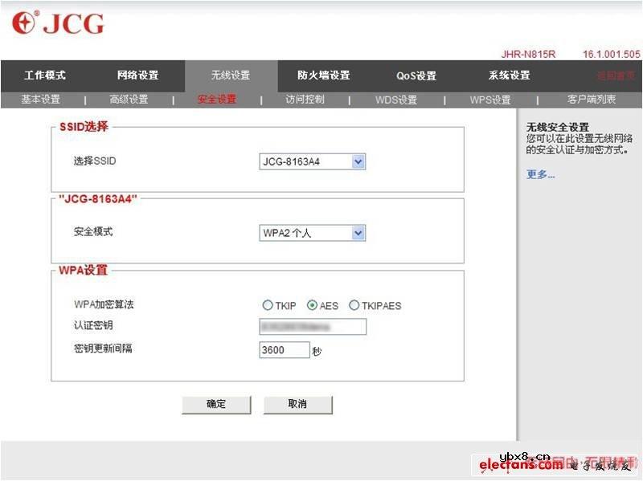Select the TKIP encryption radio button

pyautogui.click(x=268, y=305)
